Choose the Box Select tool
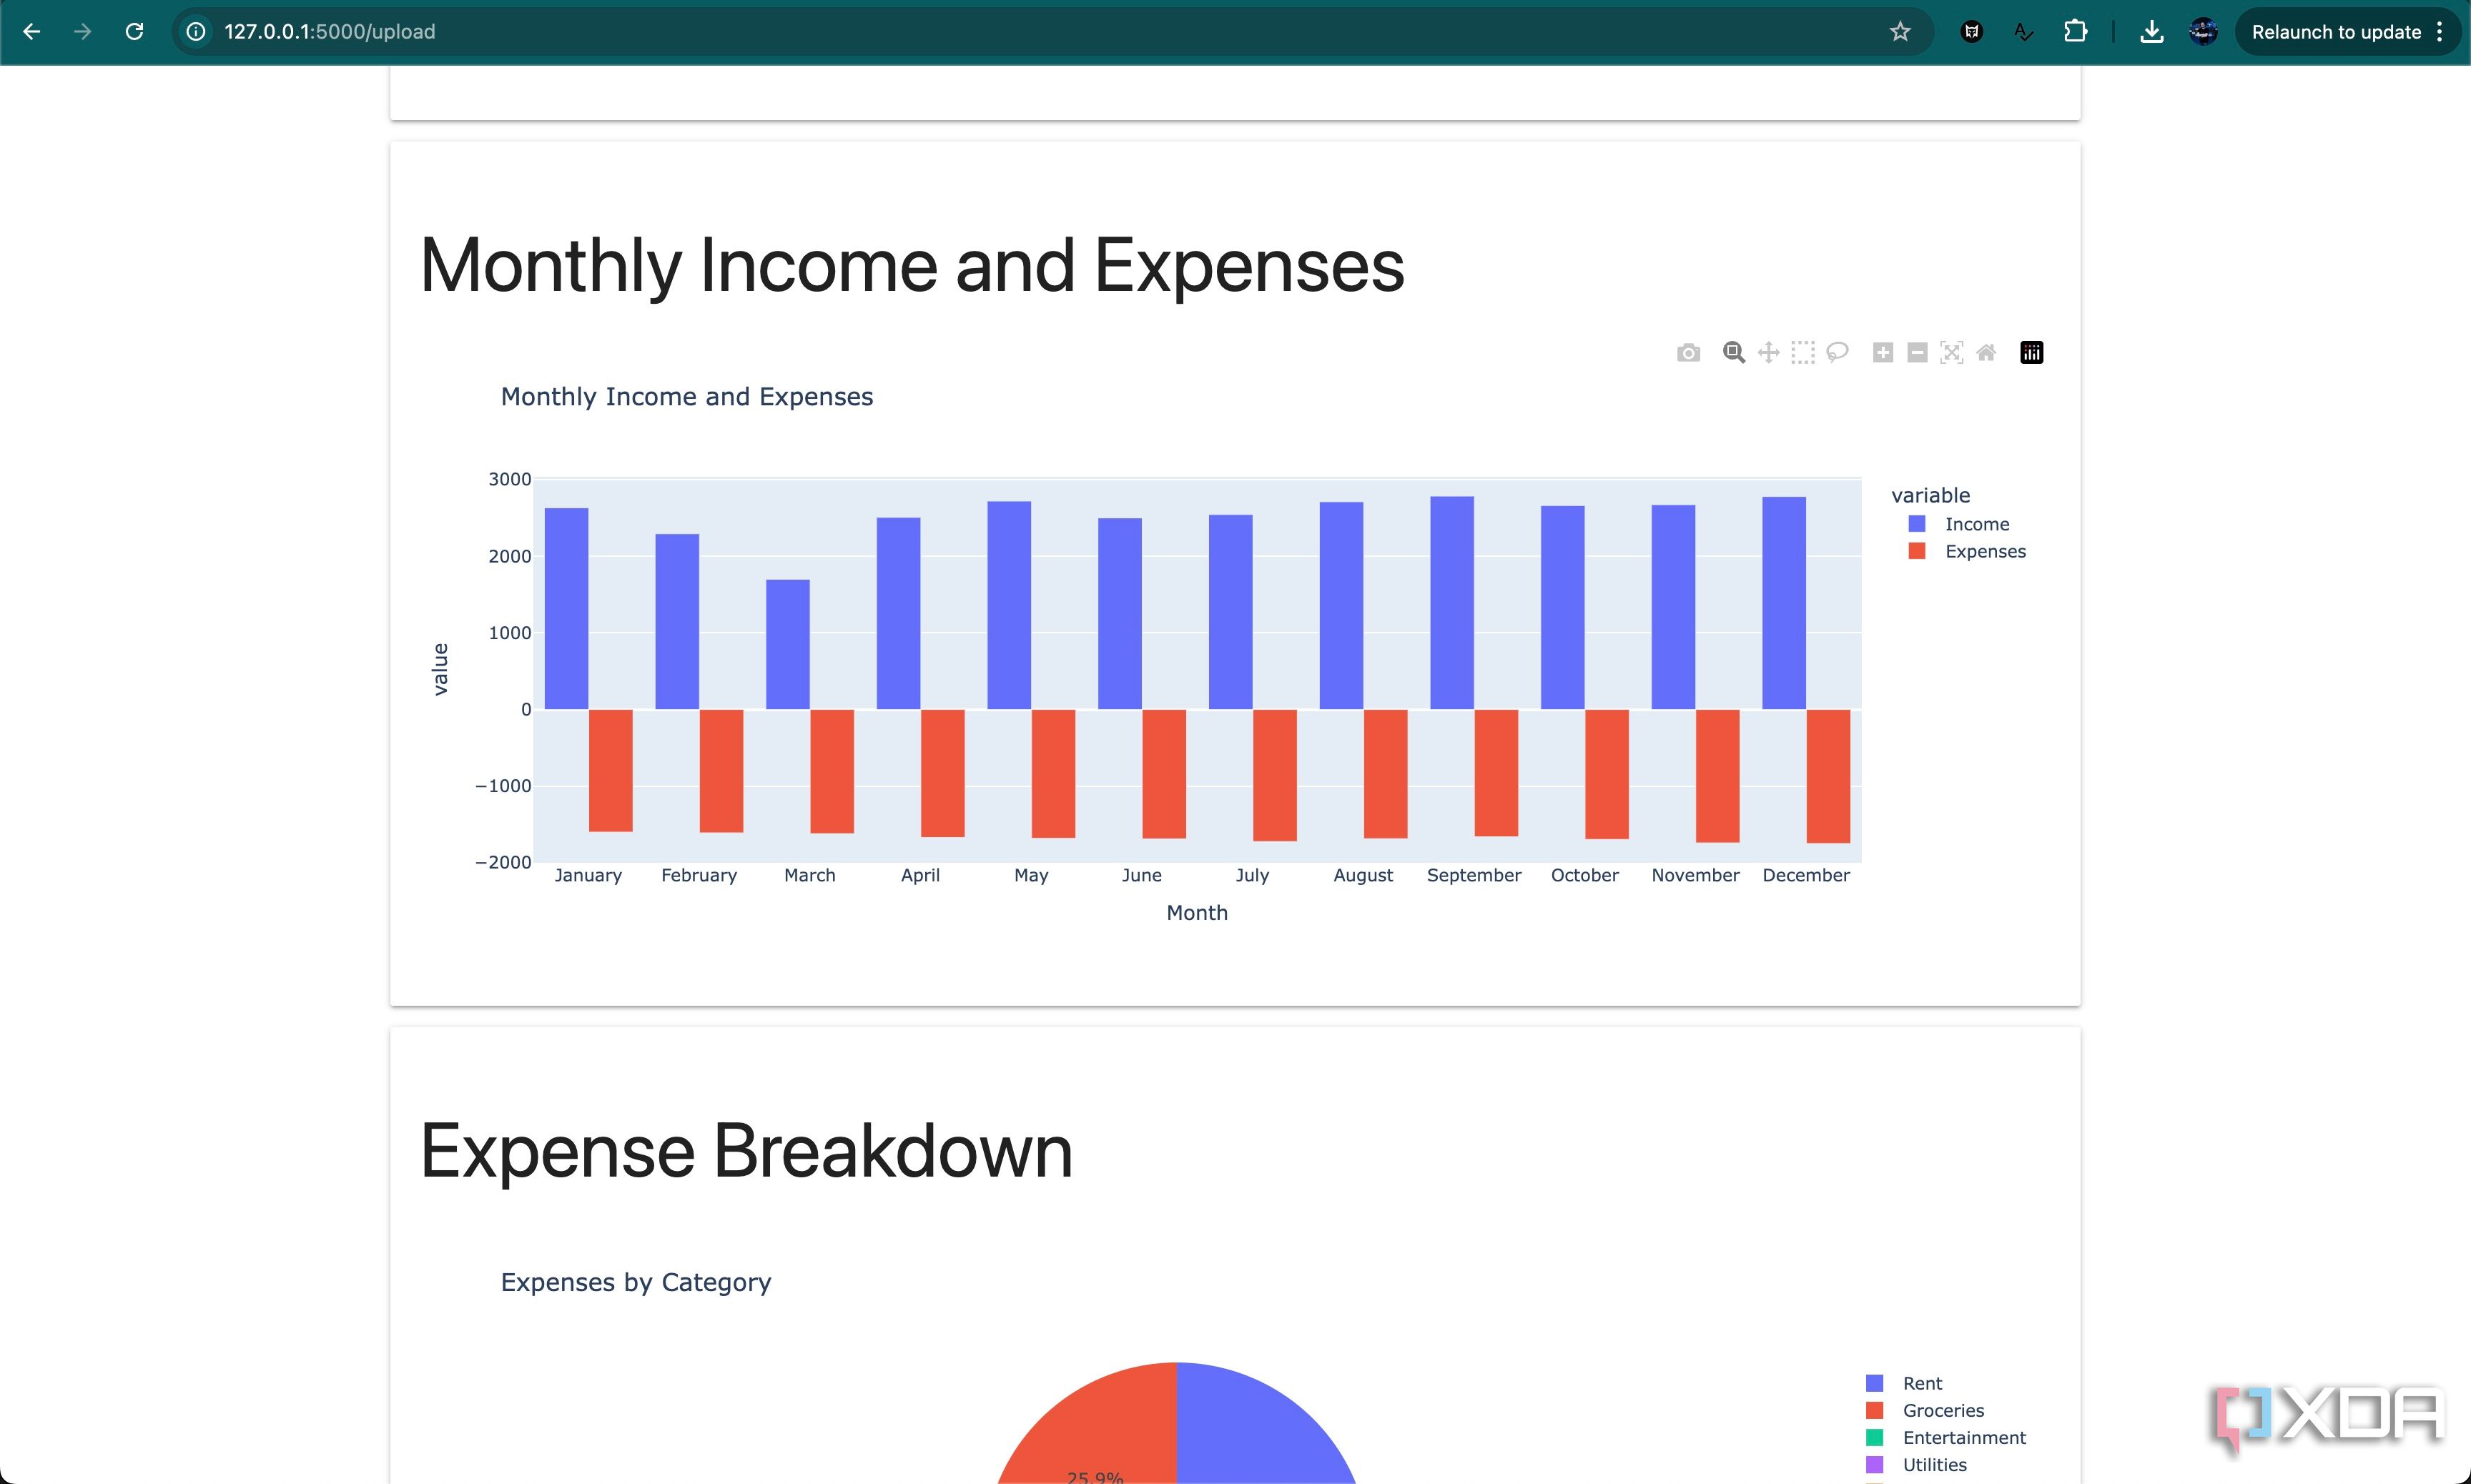This screenshot has height=1484, width=2471. tap(1802, 353)
